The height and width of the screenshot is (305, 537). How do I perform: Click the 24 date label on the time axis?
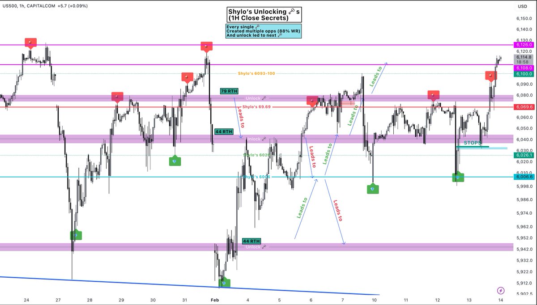(26, 300)
